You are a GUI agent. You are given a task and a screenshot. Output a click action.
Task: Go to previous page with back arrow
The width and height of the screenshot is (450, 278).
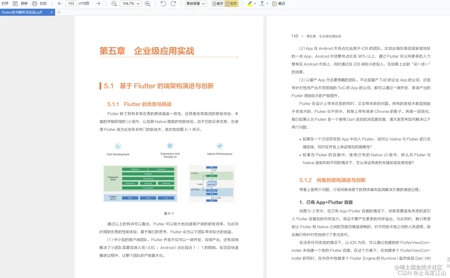point(60,4)
